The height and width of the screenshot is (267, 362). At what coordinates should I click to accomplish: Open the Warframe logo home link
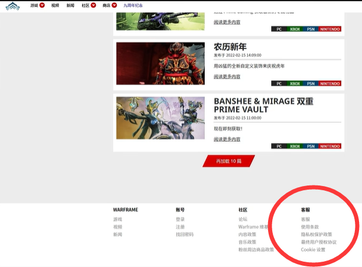coord(13,6)
